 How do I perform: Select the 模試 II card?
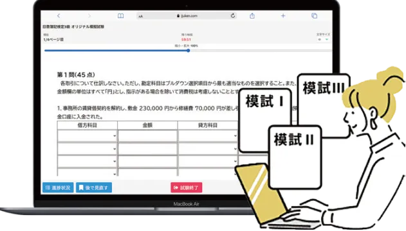click(295, 157)
